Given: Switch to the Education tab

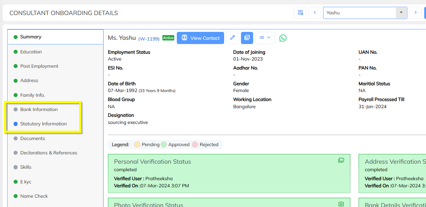Looking at the screenshot, I should point(31,52).
